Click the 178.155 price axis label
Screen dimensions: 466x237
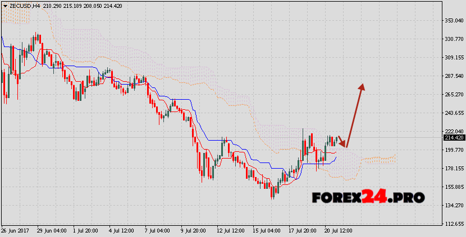[454, 169]
